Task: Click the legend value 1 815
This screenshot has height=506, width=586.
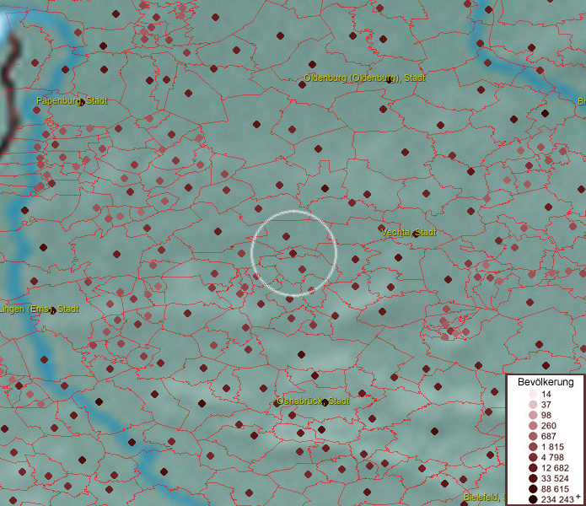Action: 552,447
